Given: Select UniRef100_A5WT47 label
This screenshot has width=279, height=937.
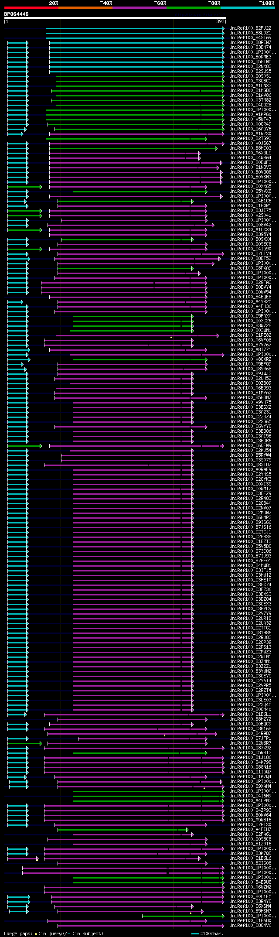Looking at the screenshot, I should [250, 119].
